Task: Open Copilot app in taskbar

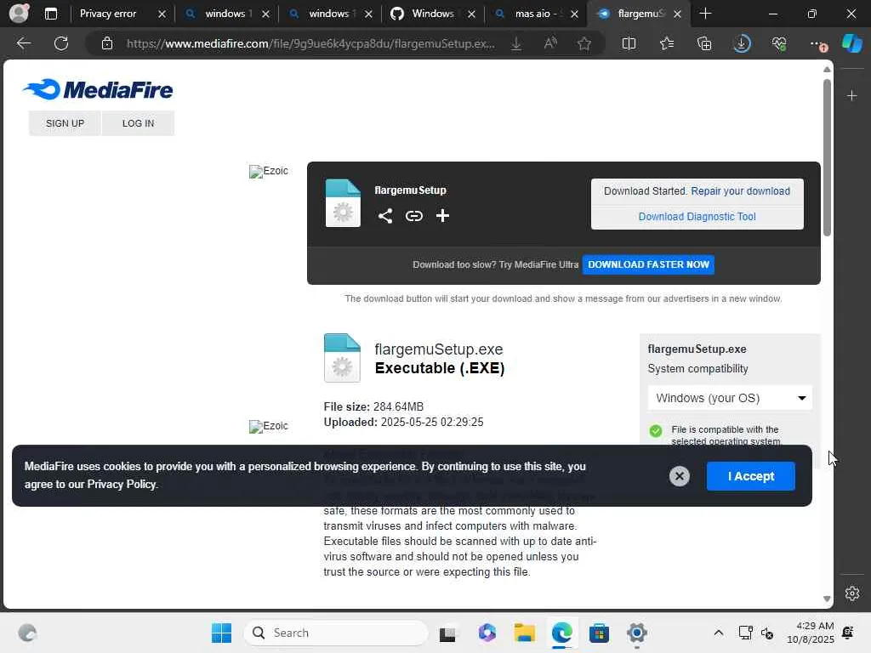Action: click(487, 633)
